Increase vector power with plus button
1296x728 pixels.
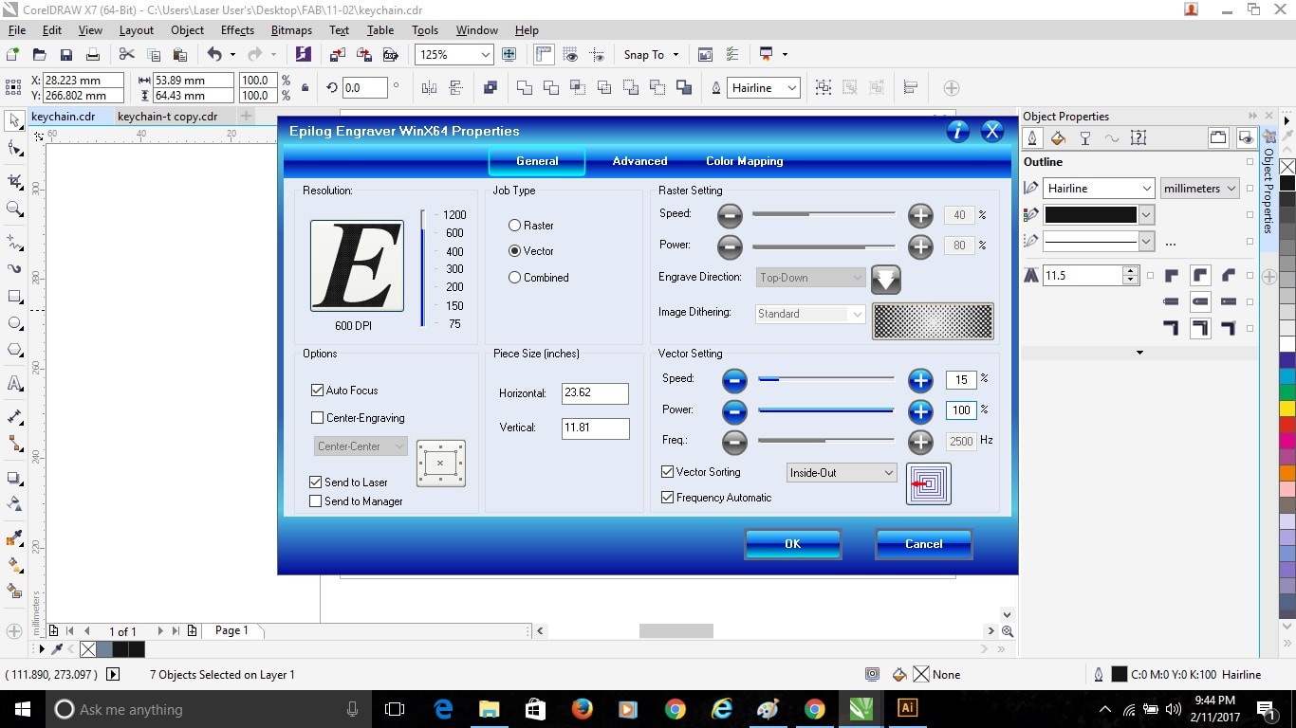(x=920, y=411)
